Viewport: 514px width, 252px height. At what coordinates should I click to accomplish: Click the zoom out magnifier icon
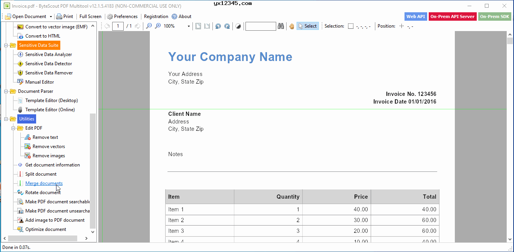(149, 26)
